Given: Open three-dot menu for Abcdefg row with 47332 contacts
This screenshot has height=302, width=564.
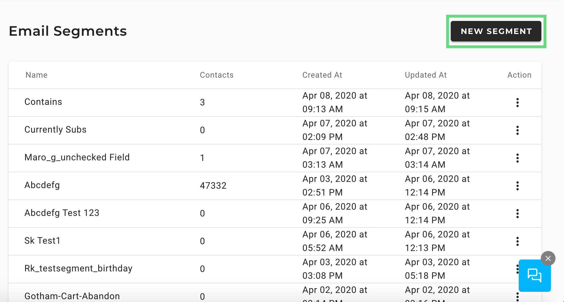Looking at the screenshot, I should (517, 186).
